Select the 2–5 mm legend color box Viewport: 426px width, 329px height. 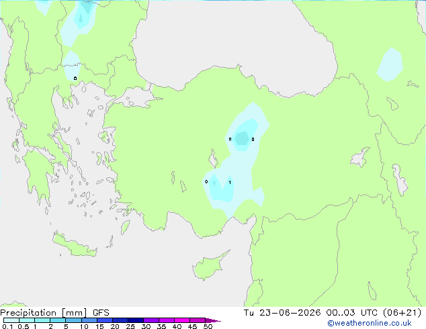58,320
